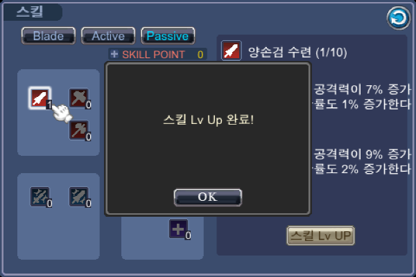Click the SKILL POINT counter label
The image size is (416, 277).
click(x=153, y=55)
